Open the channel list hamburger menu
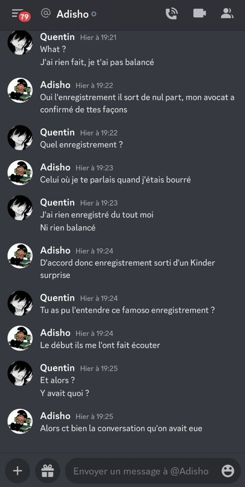The image size is (245, 487). [17, 13]
